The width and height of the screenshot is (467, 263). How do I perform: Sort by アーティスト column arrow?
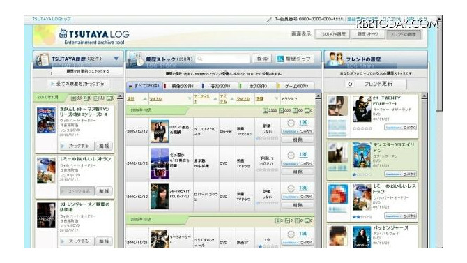tap(215, 98)
